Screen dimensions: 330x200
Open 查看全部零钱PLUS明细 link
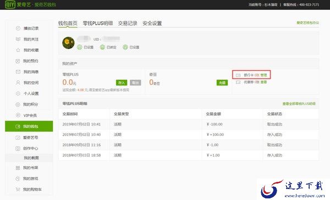click(299, 104)
